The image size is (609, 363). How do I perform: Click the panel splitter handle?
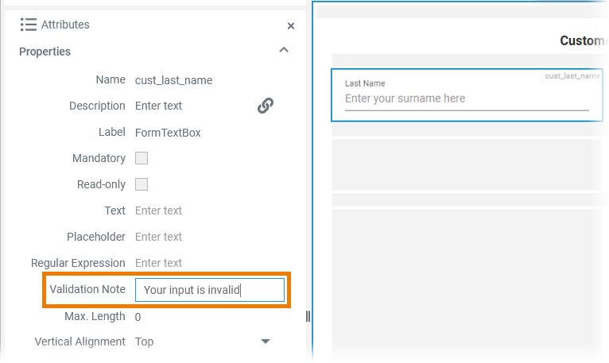point(308,316)
